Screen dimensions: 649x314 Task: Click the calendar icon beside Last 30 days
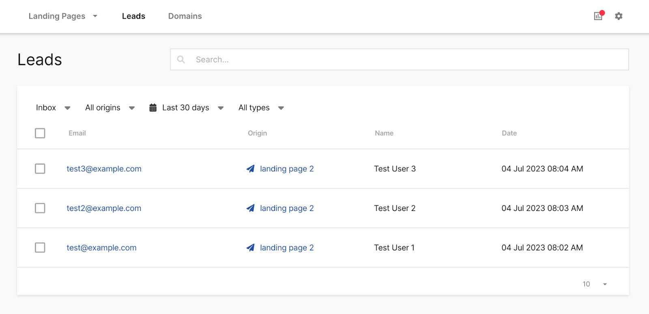153,108
